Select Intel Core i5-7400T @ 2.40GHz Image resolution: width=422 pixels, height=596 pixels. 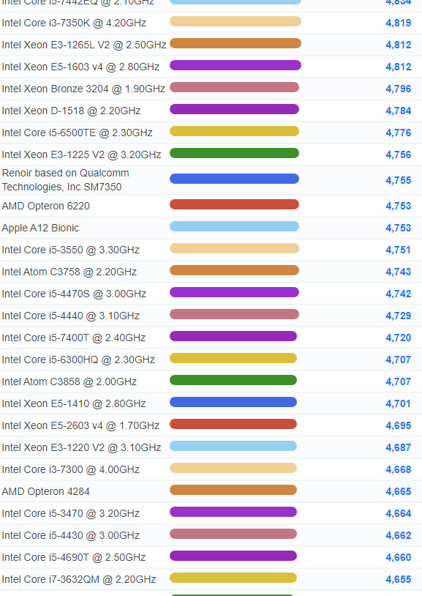click(74, 338)
